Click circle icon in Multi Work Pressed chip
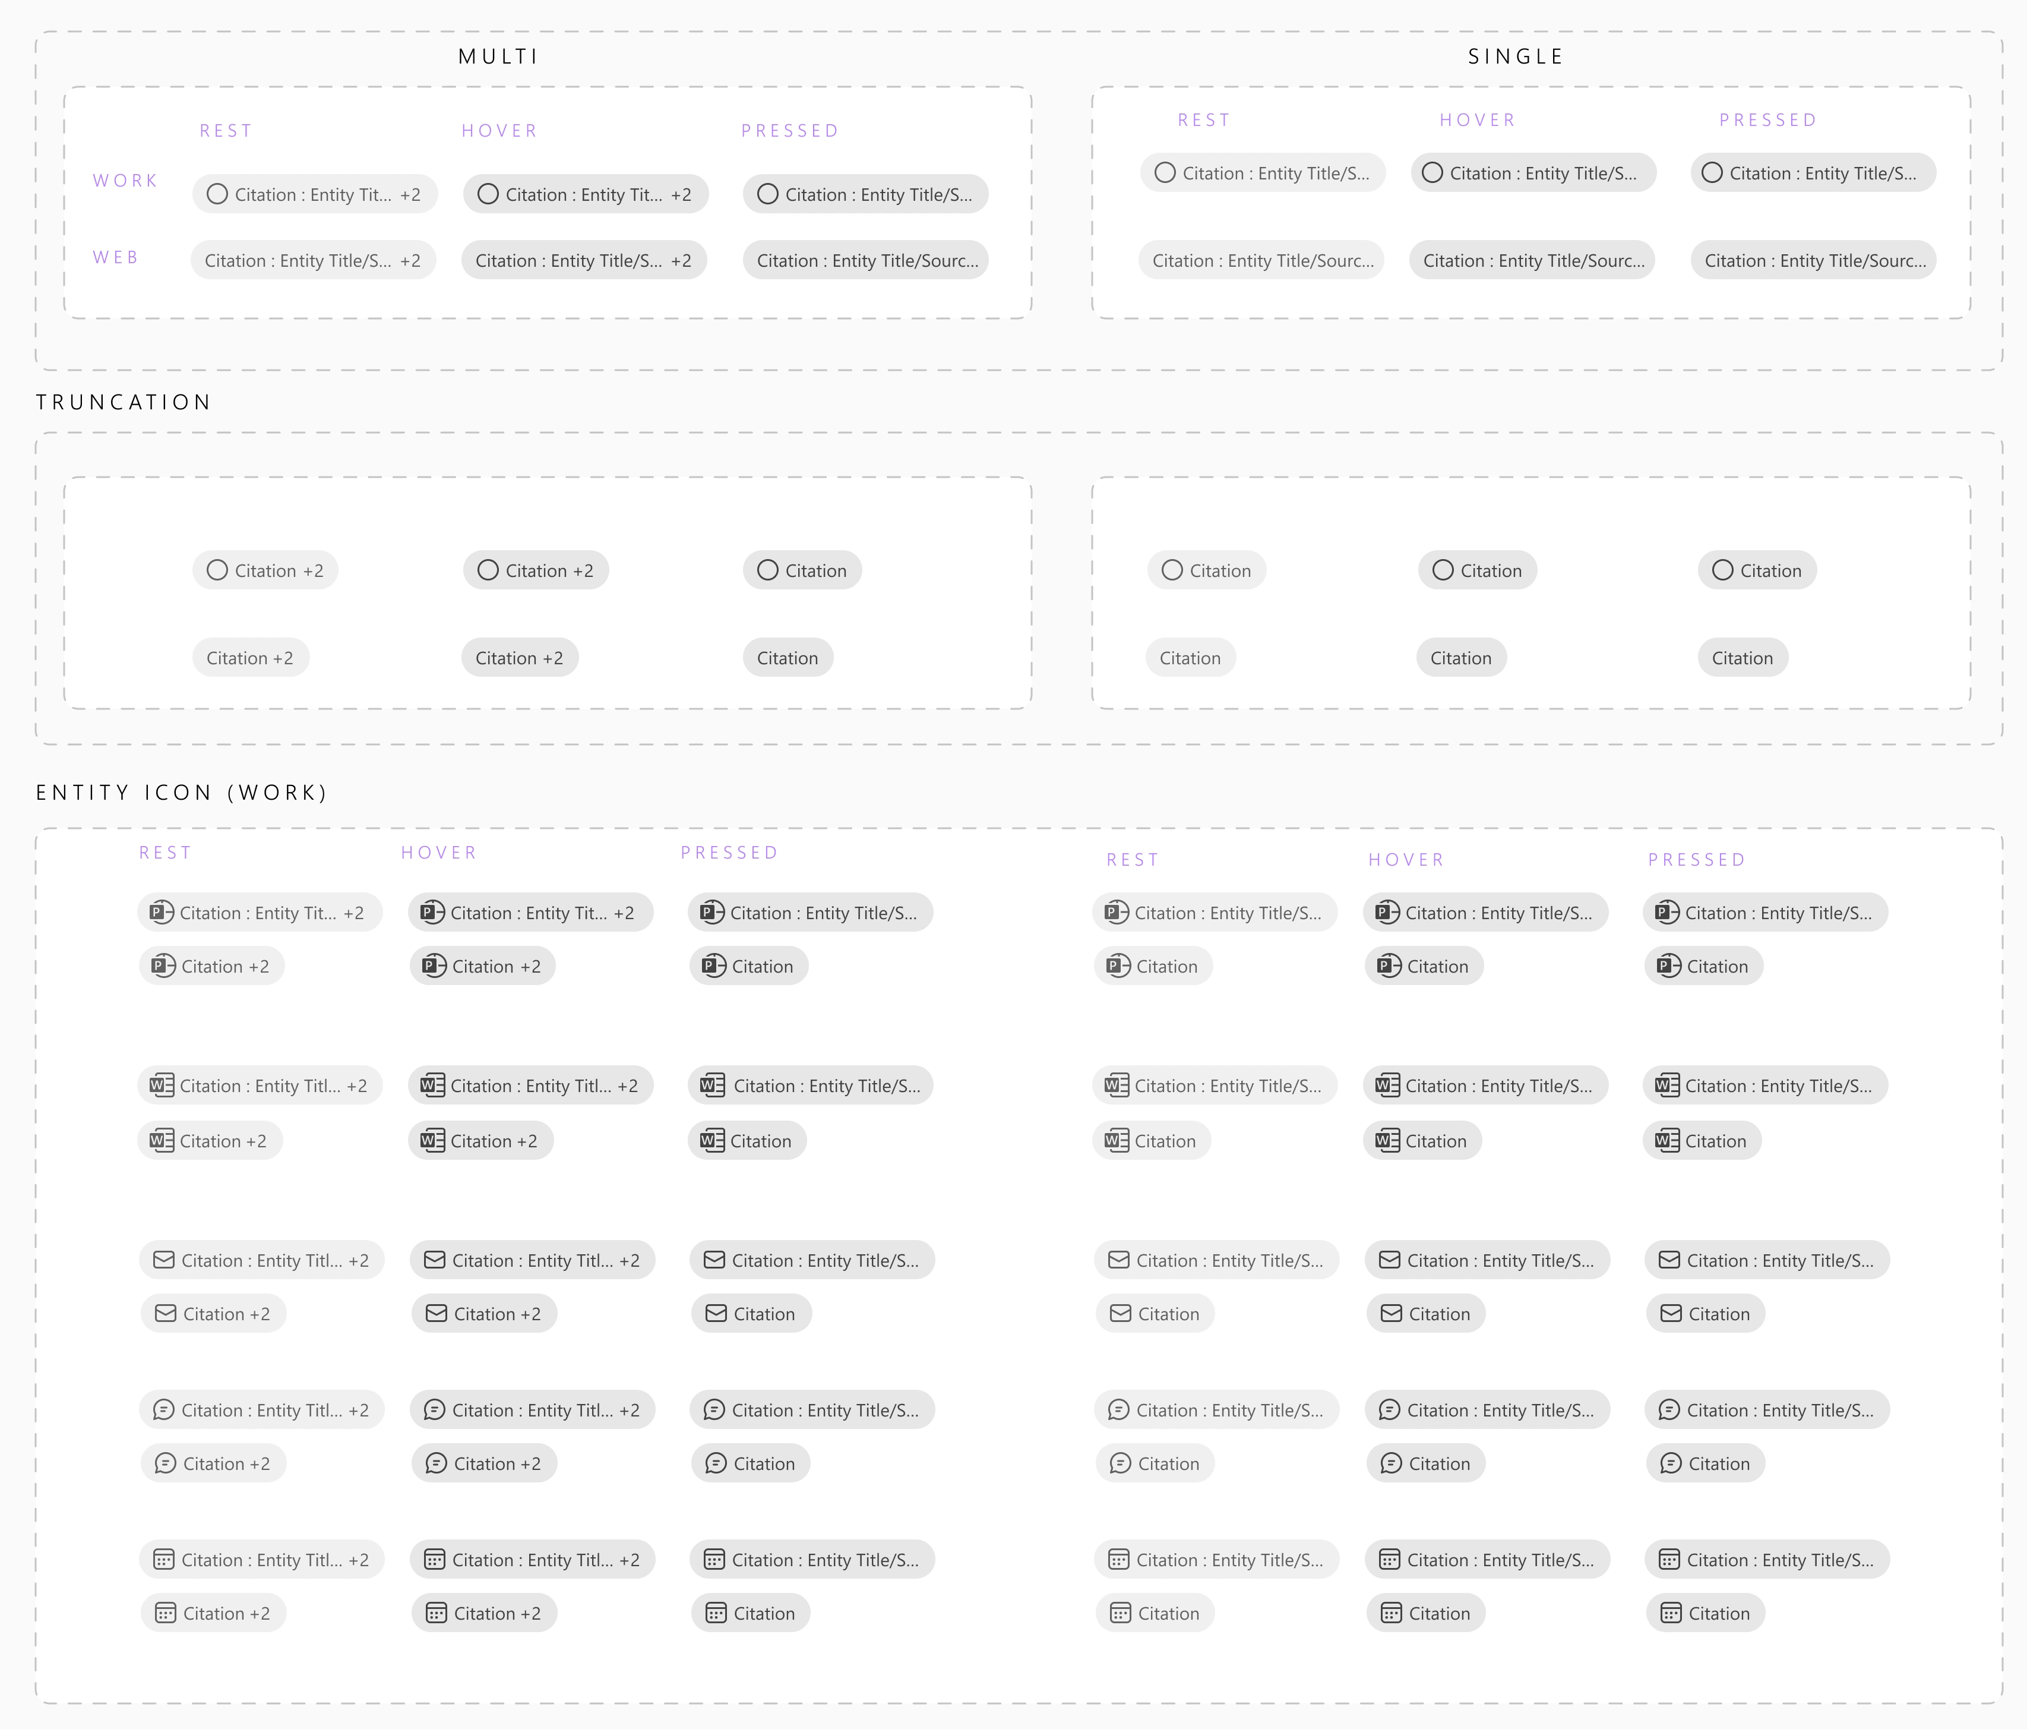 click(768, 194)
